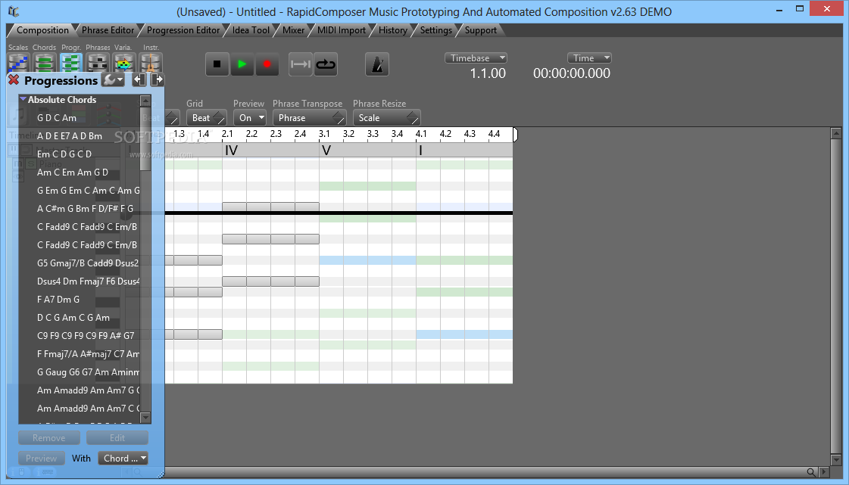Screen dimensions: 849x485
Task: Select progression G Em G Em C Am
Action: tap(88, 191)
